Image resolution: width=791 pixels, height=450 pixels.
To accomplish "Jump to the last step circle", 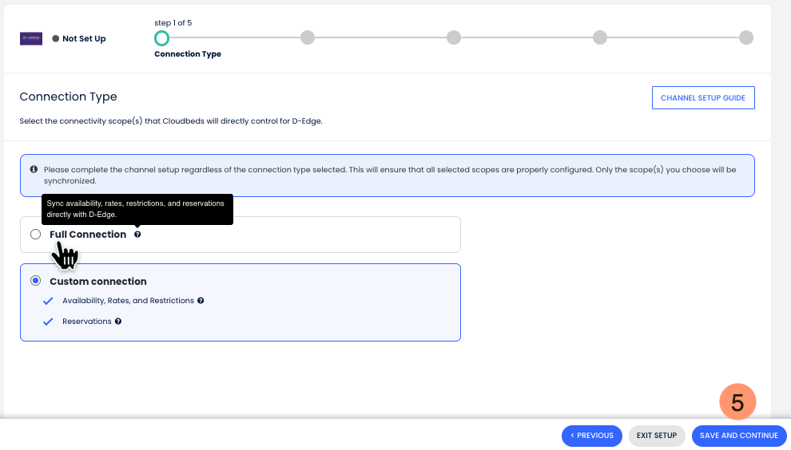I will (x=746, y=37).
